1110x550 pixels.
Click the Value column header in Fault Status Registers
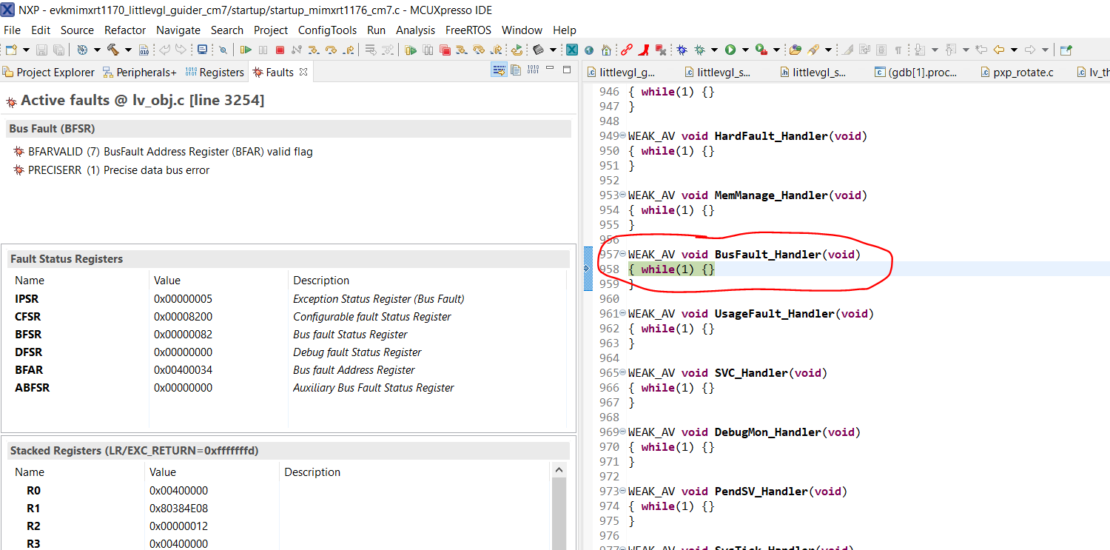point(167,281)
